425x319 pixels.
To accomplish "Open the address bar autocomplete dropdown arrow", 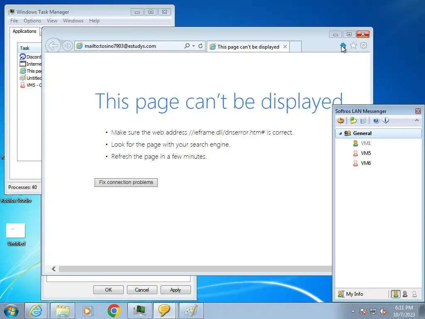I will point(193,46).
